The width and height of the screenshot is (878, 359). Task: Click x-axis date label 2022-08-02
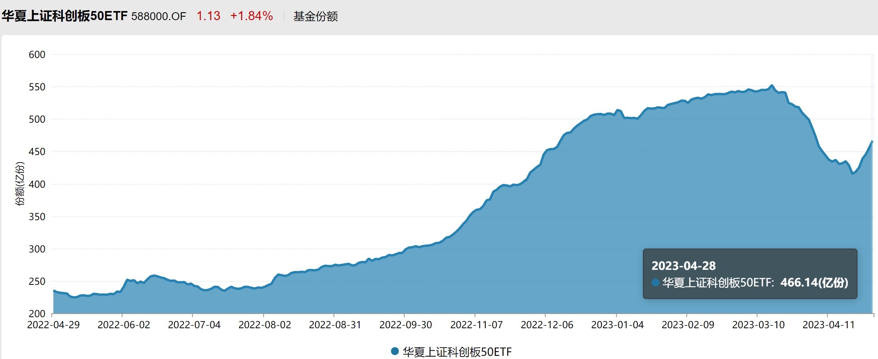click(x=265, y=325)
